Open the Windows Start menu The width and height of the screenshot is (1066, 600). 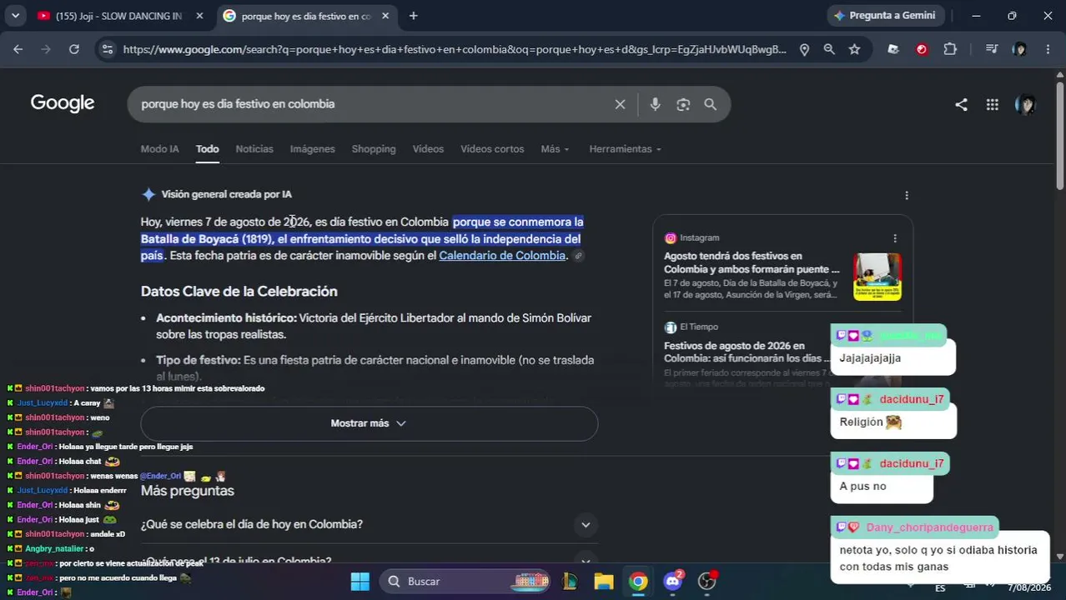[360, 582]
